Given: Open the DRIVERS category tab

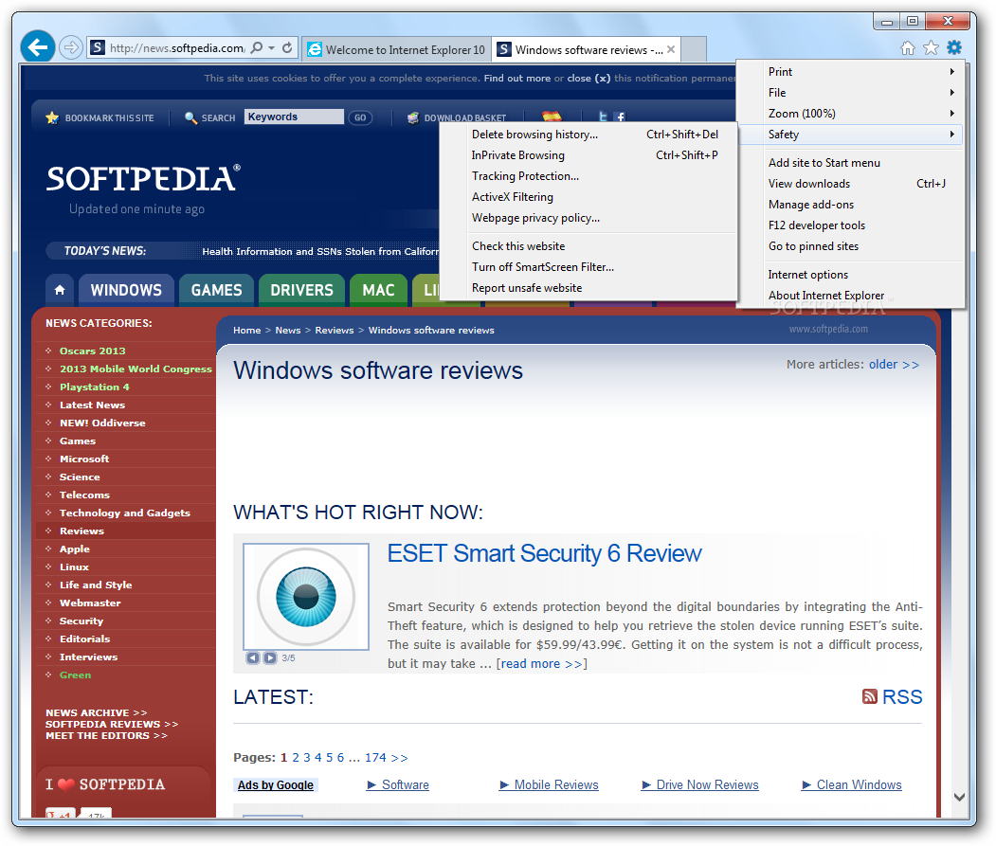Looking at the screenshot, I should [301, 290].
